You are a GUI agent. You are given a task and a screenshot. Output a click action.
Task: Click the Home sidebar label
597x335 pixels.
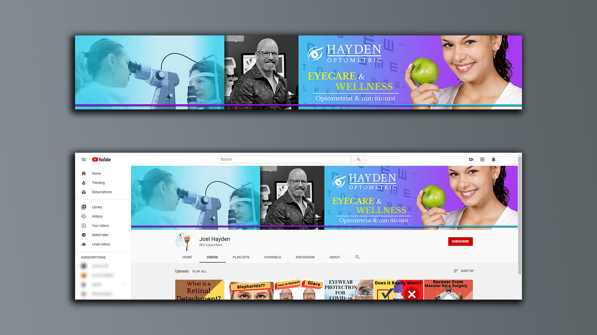click(x=96, y=173)
